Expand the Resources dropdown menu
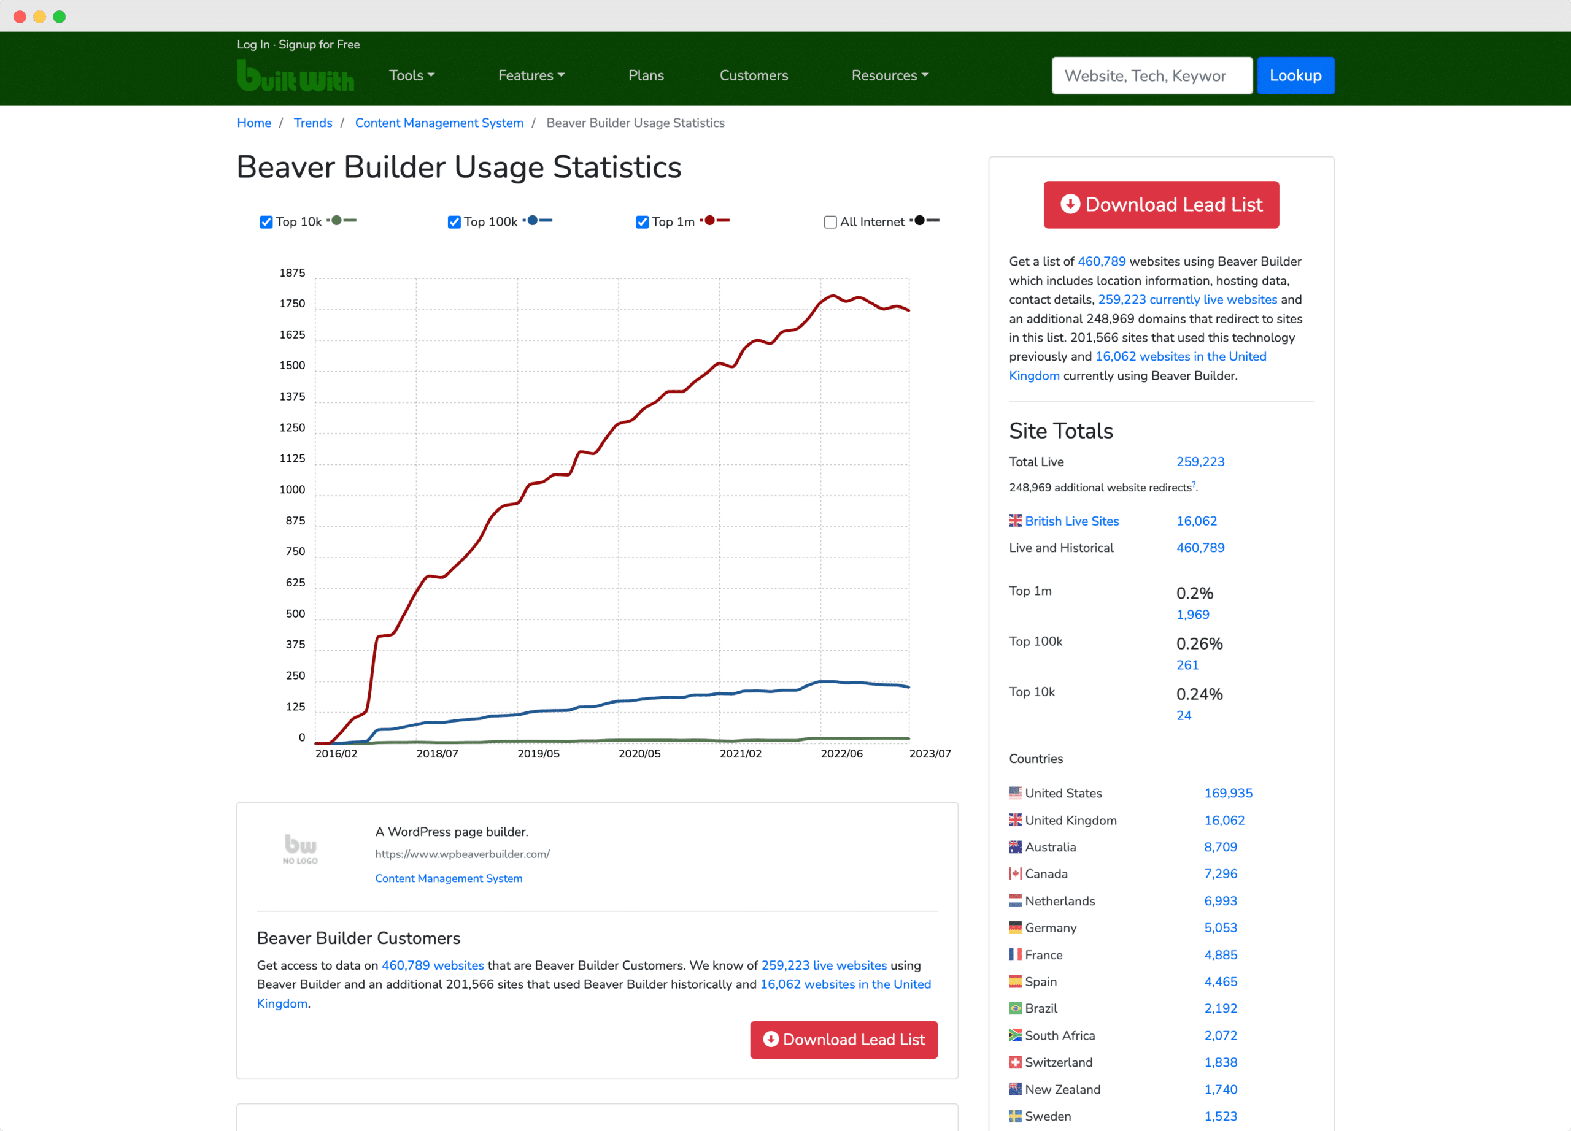The height and width of the screenshot is (1131, 1571). coord(889,75)
